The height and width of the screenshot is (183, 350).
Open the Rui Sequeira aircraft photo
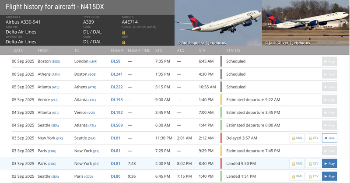click(x=218, y=23)
